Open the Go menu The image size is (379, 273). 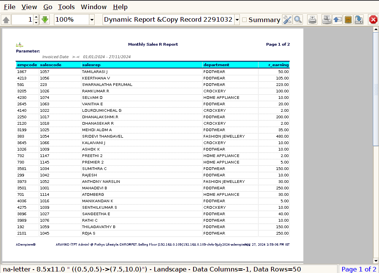(48, 7)
